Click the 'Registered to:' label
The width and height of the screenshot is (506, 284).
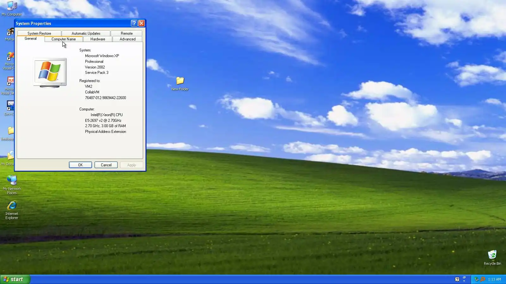[90, 81]
